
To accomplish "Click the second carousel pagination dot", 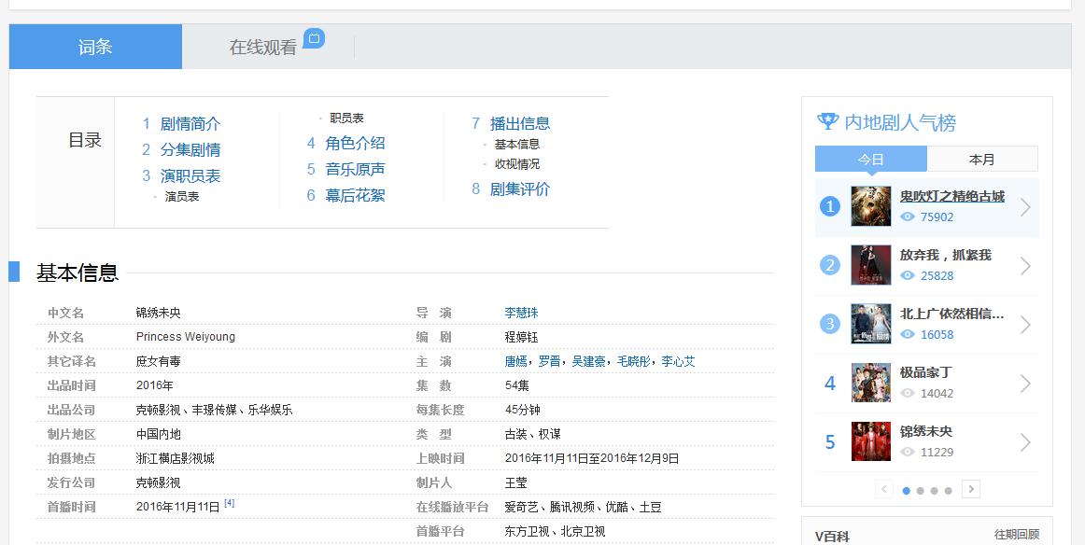I will pos(919,489).
